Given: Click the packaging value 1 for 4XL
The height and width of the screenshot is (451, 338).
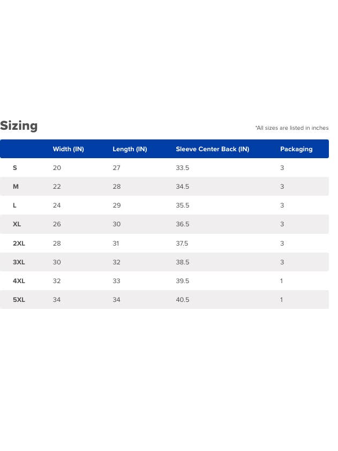Looking at the screenshot, I should (281, 281).
